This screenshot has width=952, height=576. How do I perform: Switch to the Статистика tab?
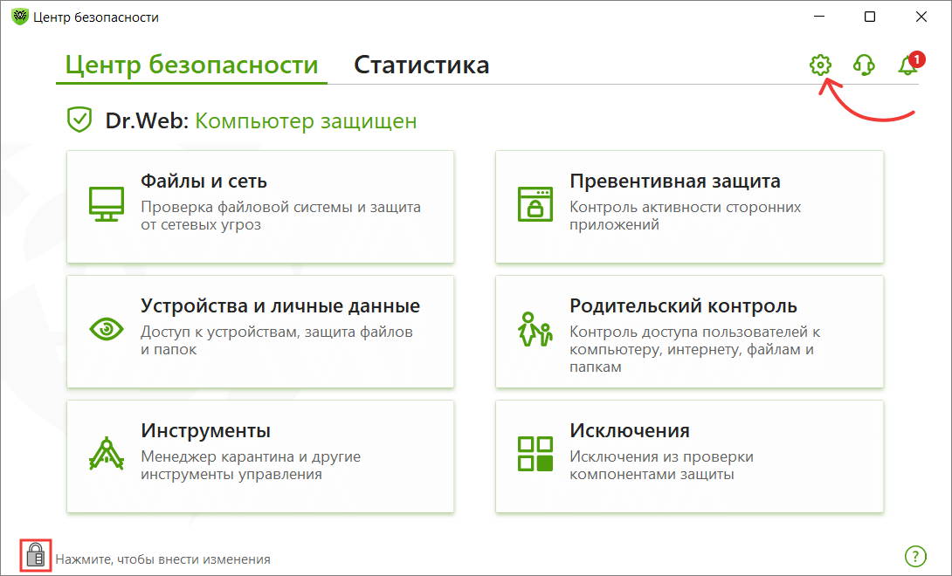click(x=421, y=65)
